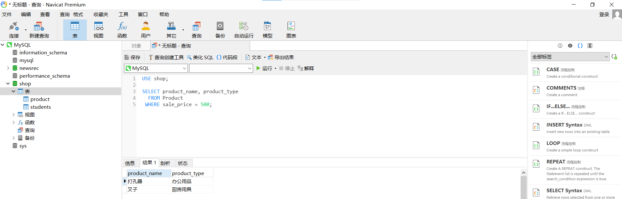The image size is (622, 199).
Task: Run the query with the Run (运行) button
Action: (x=264, y=68)
